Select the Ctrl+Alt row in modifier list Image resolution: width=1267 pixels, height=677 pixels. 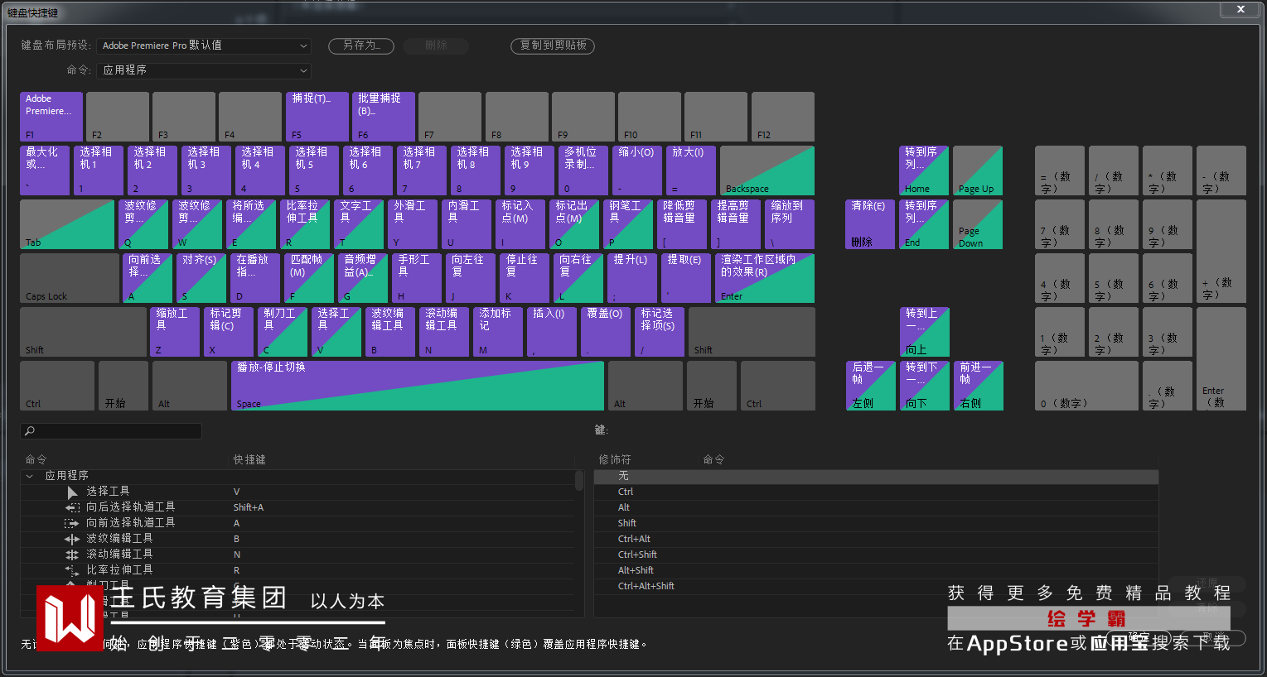876,539
